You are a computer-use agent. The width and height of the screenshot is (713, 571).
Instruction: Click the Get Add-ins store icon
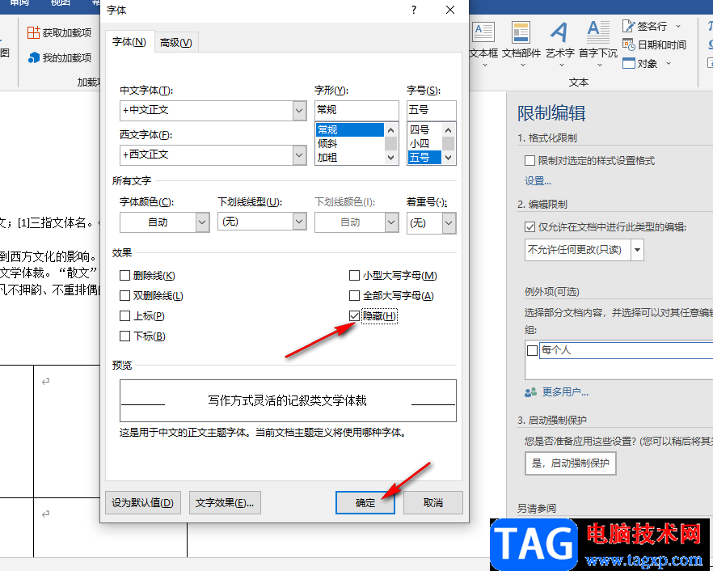point(33,33)
